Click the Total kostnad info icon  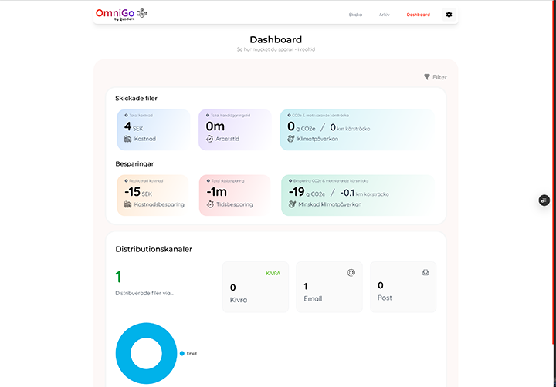(125, 115)
